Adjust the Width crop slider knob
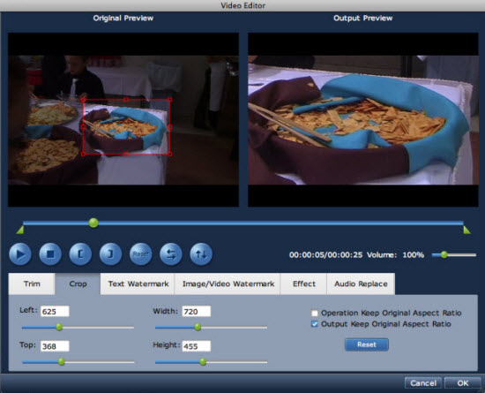 point(198,327)
